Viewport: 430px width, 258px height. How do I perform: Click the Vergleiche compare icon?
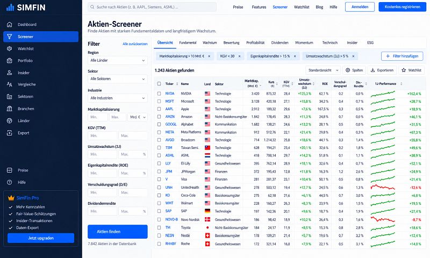[9, 84]
